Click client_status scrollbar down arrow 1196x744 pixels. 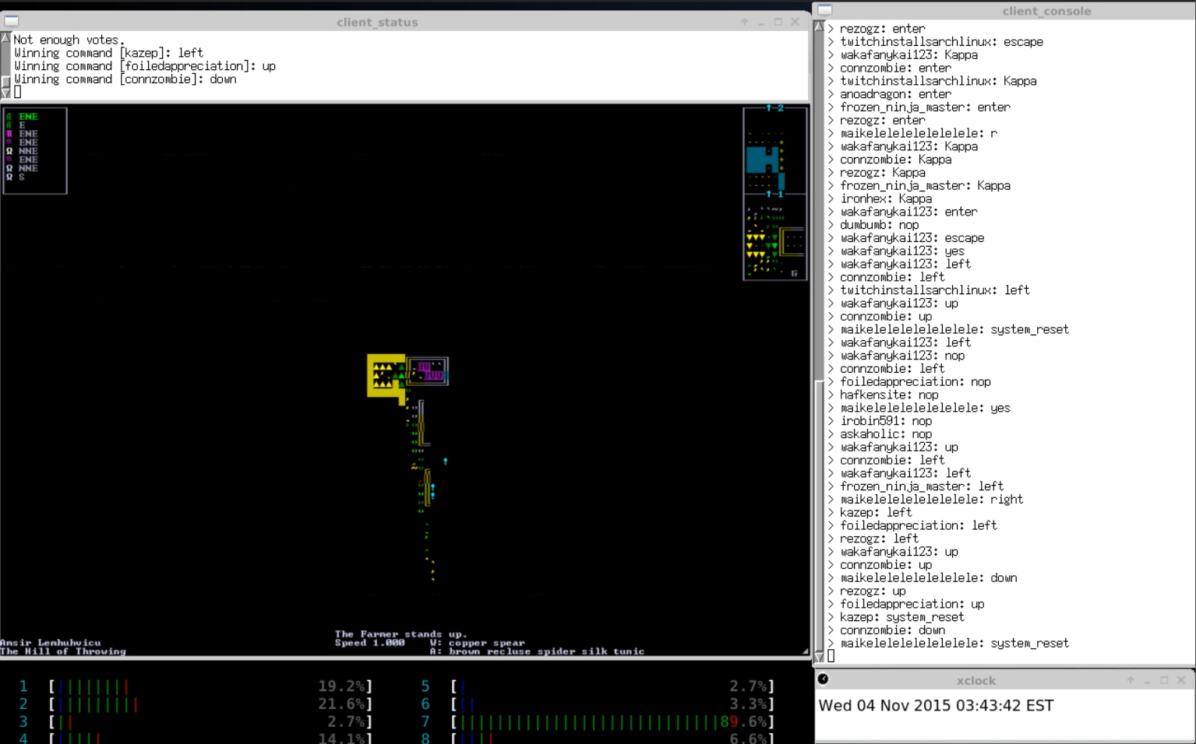click(6, 93)
